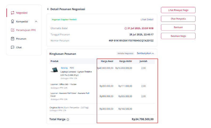Screen dimensions: 211x128
Task: Click the Chat speech bubble icon
Action: coord(13,47)
